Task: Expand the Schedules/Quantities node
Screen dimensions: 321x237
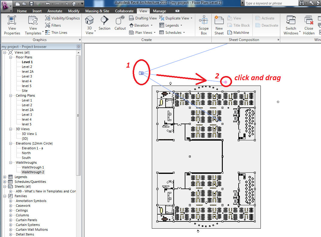Action: pyautogui.click(x=4, y=182)
